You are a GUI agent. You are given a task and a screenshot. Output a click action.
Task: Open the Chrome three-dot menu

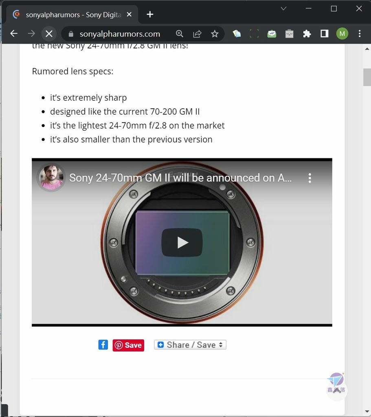tap(360, 34)
